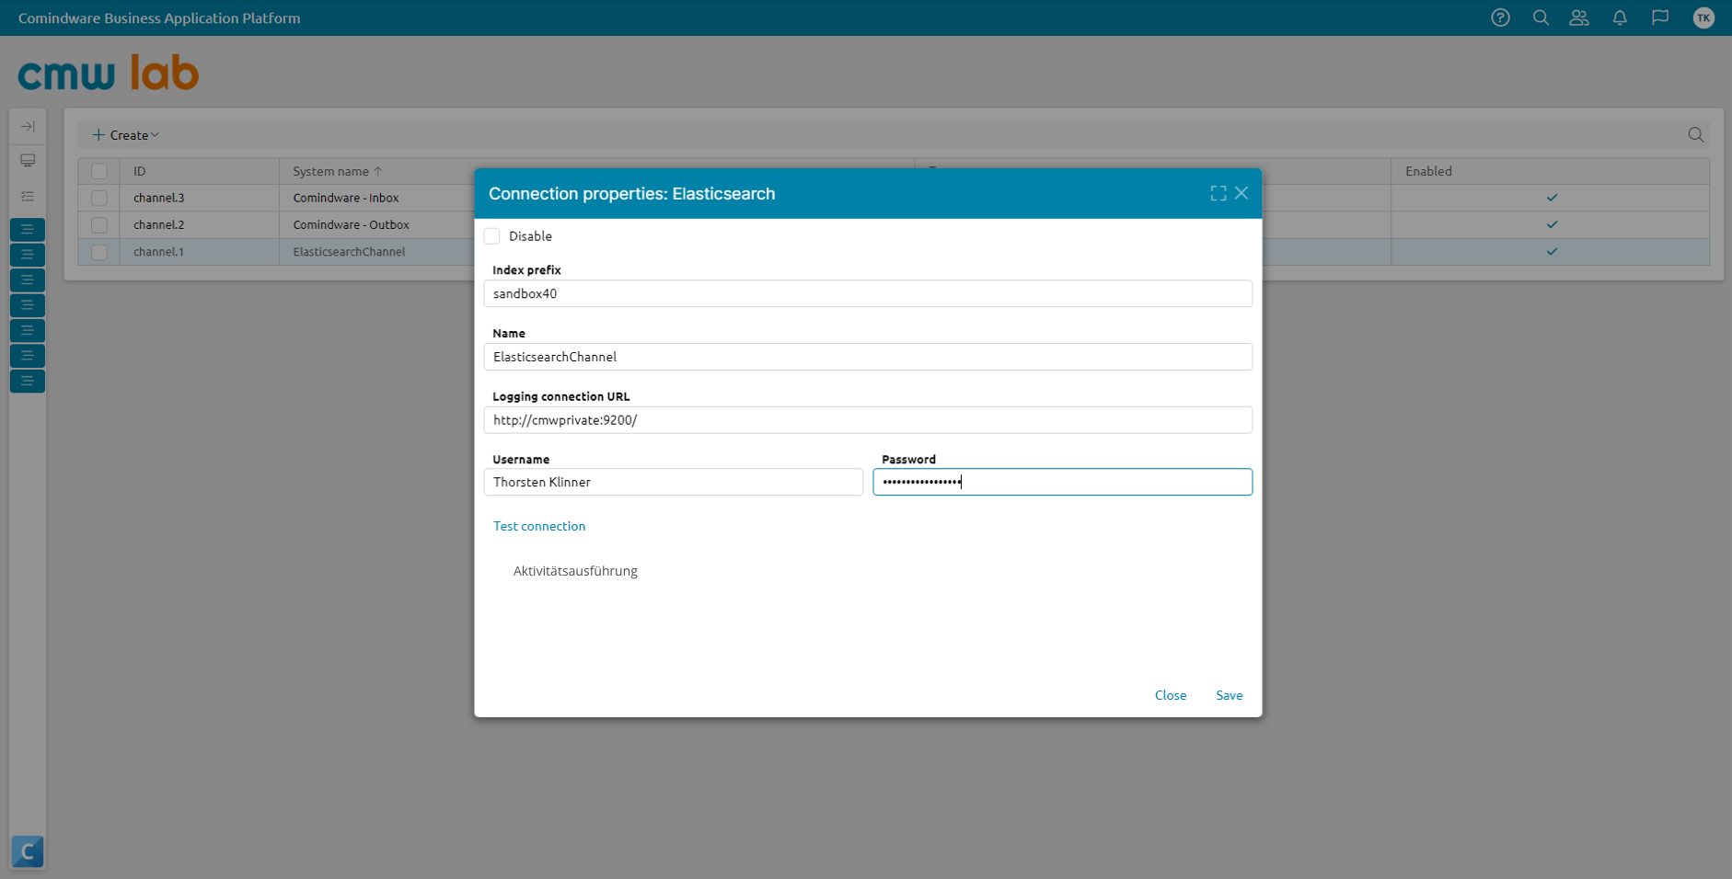Toggle the select-all checkbox in table header
Image resolution: width=1732 pixels, height=879 pixels.
point(99,171)
